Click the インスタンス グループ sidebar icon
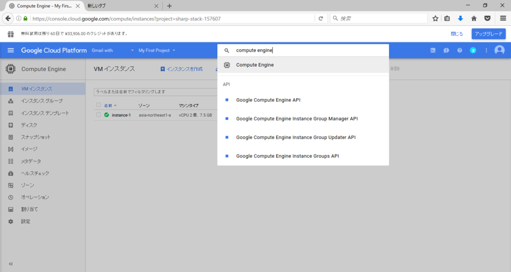511x272 pixels. pyautogui.click(x=11, y=101)
